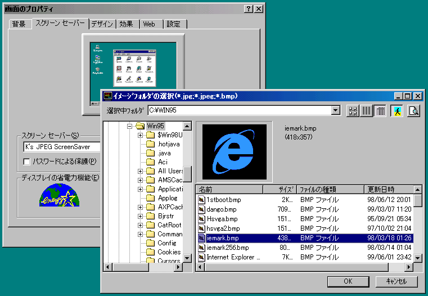
Task: Switch to list view button
Action: 366,111
